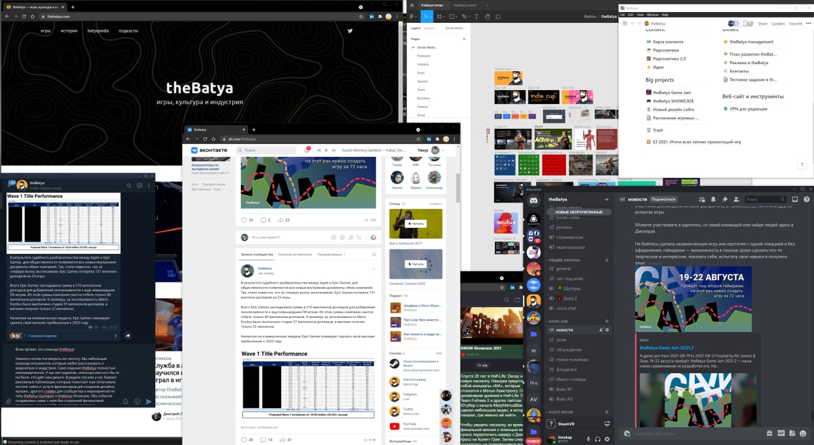Click Telegram send message arrow
814x445 pixels.
[x=149, y=401]
